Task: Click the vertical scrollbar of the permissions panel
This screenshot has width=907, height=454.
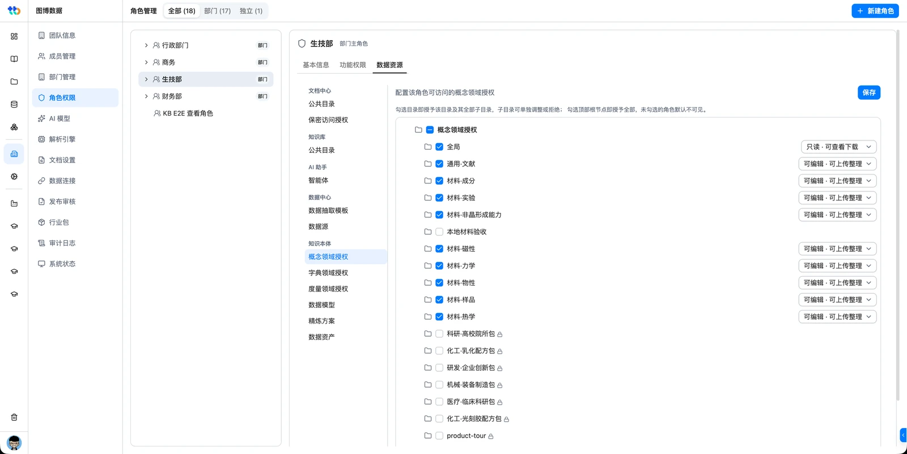Action: [x=897, y=215]
